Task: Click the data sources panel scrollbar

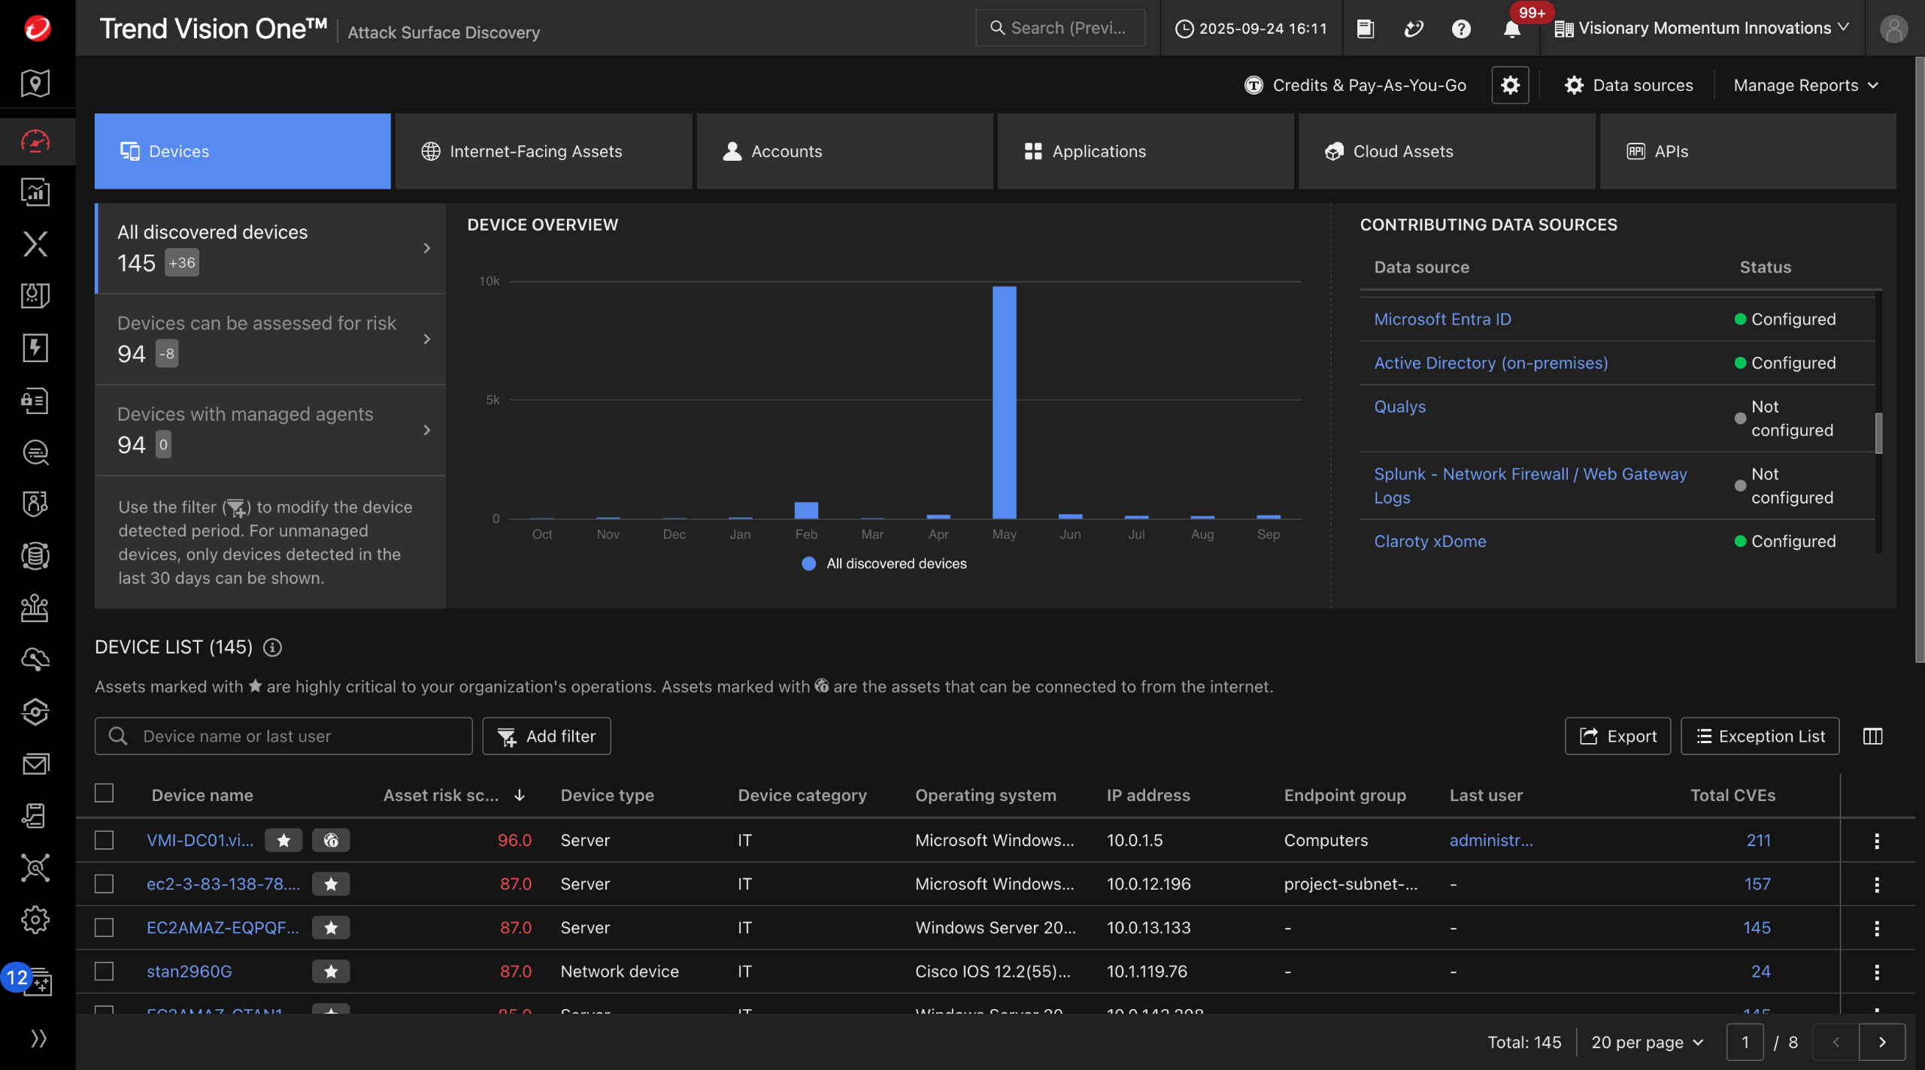Action: pos(1878,433)
